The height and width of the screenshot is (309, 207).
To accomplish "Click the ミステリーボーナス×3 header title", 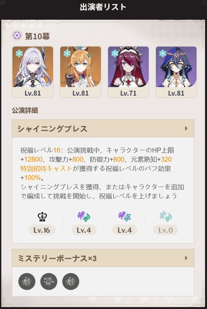I will tap(57, 258).
